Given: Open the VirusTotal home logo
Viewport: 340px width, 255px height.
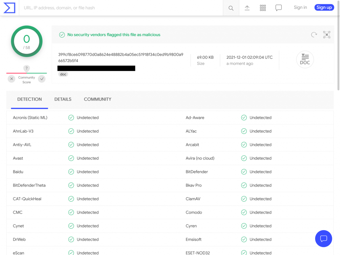Looking at the screenshot, I should tap(10, 8).
